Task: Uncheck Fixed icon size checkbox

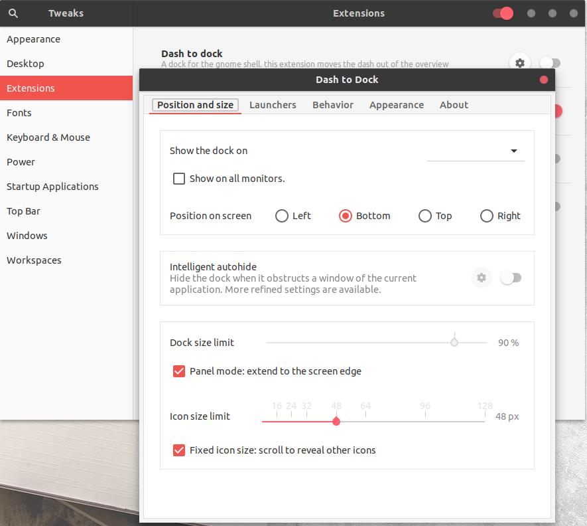Action: click(x=179, y=450)
